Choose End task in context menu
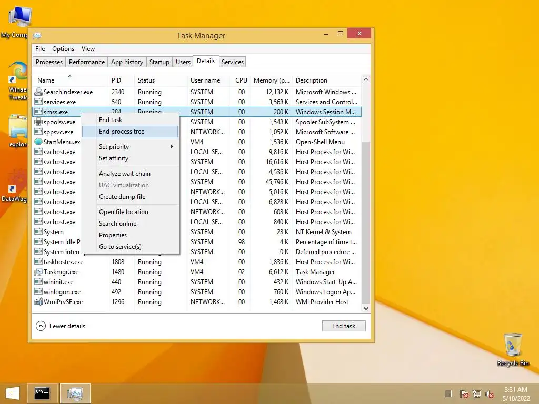The width and height of the screenshot is (539, 404). tap(131, 120)
